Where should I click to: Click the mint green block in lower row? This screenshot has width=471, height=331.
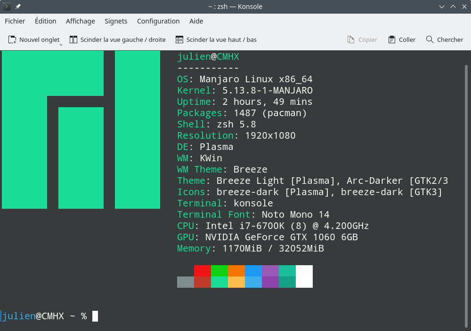(219, 282)
